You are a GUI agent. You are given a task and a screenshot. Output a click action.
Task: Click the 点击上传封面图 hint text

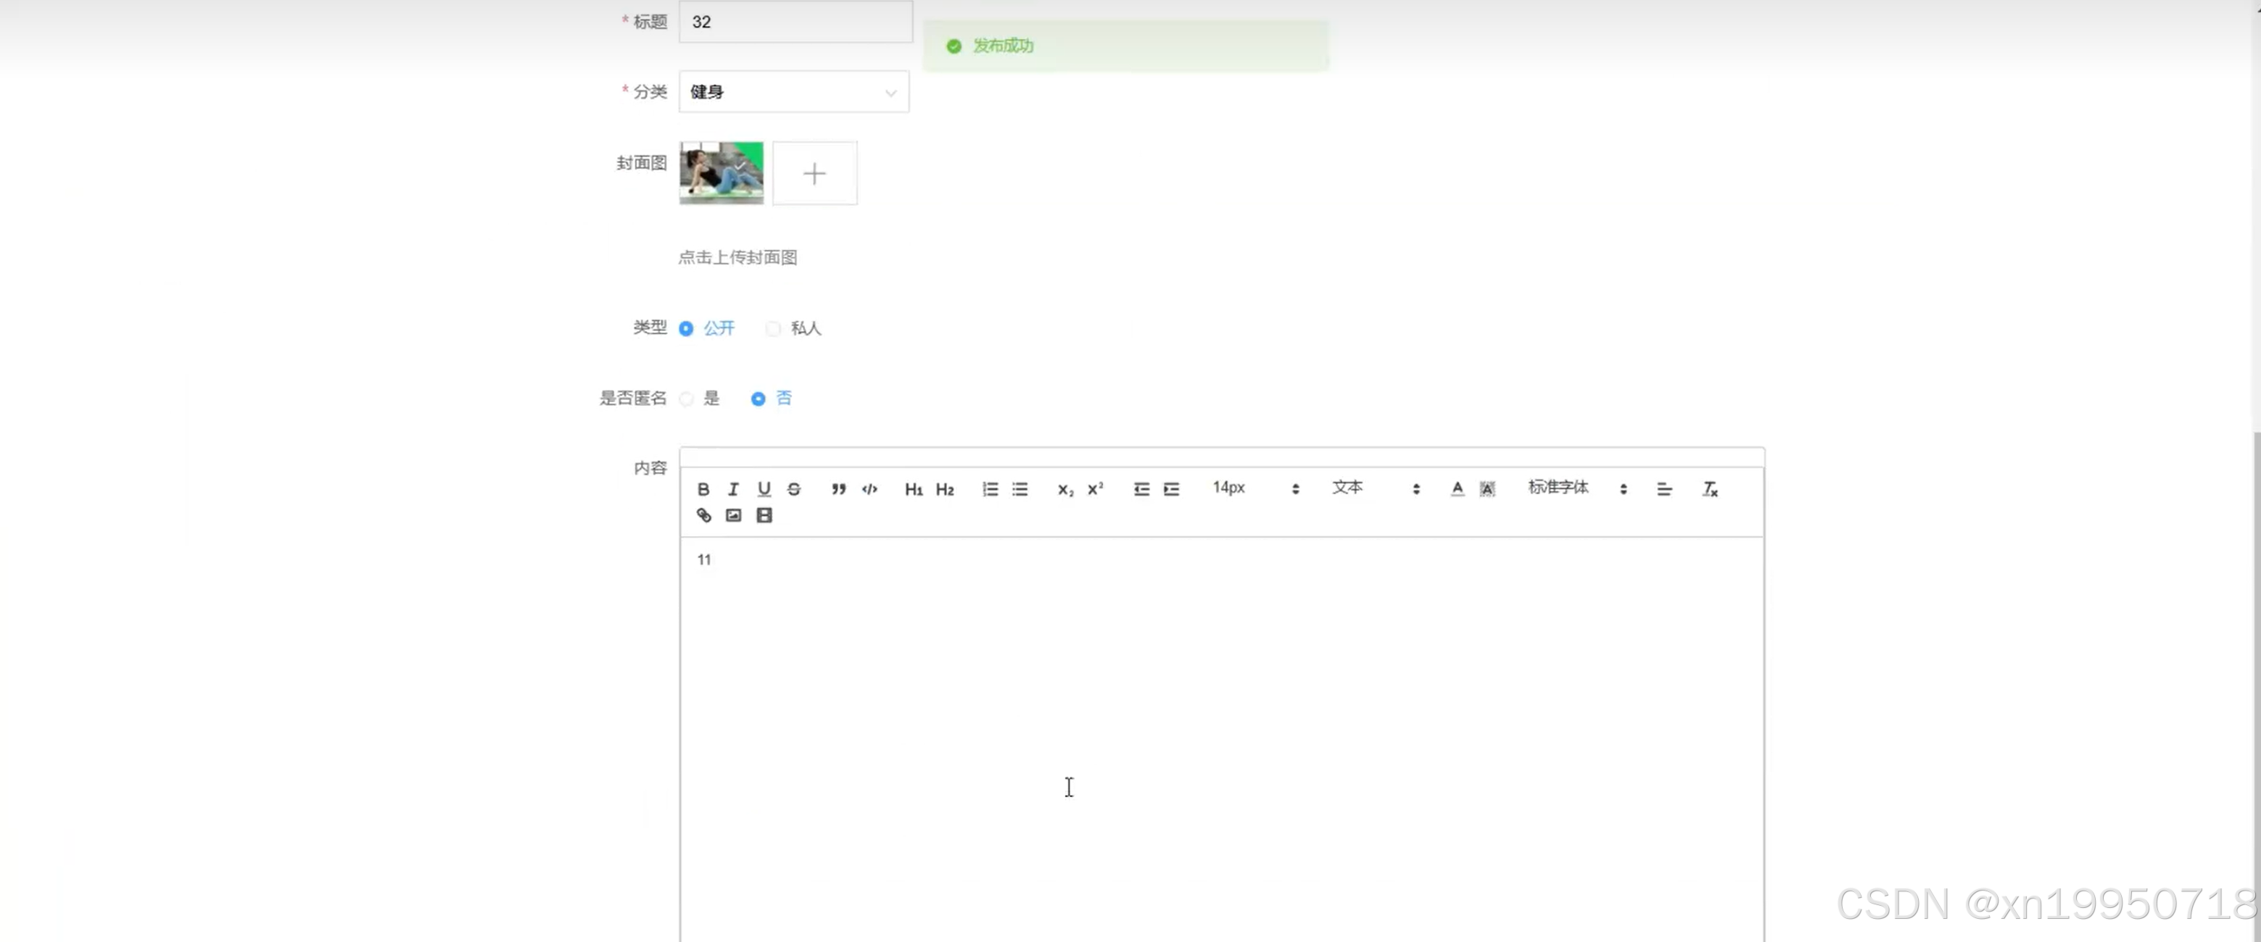(737, 257)
